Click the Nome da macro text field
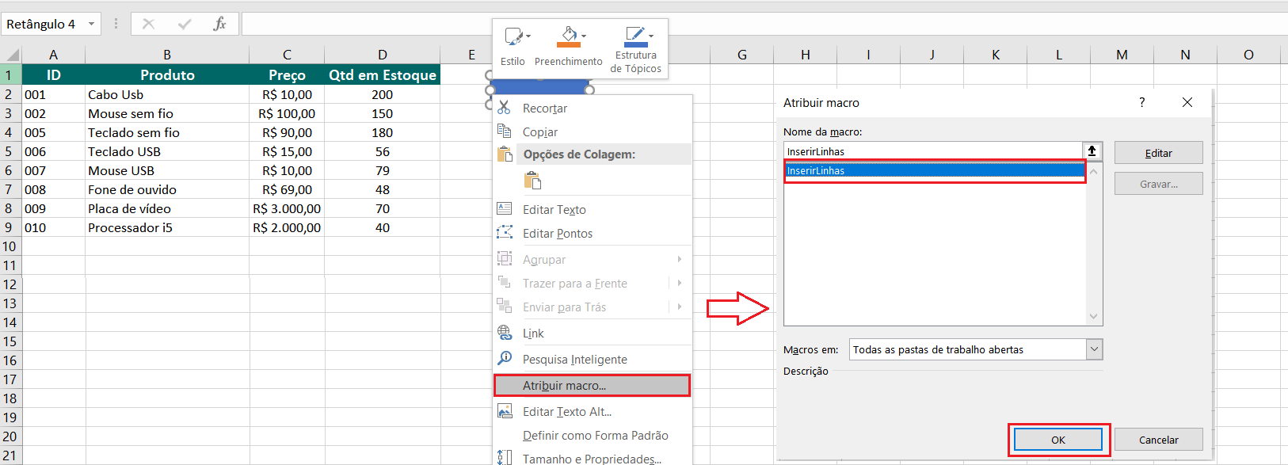1288x465 pixels. (x=932, y=151)
